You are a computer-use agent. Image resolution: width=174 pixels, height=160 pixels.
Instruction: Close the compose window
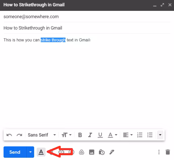pos(170,5)
